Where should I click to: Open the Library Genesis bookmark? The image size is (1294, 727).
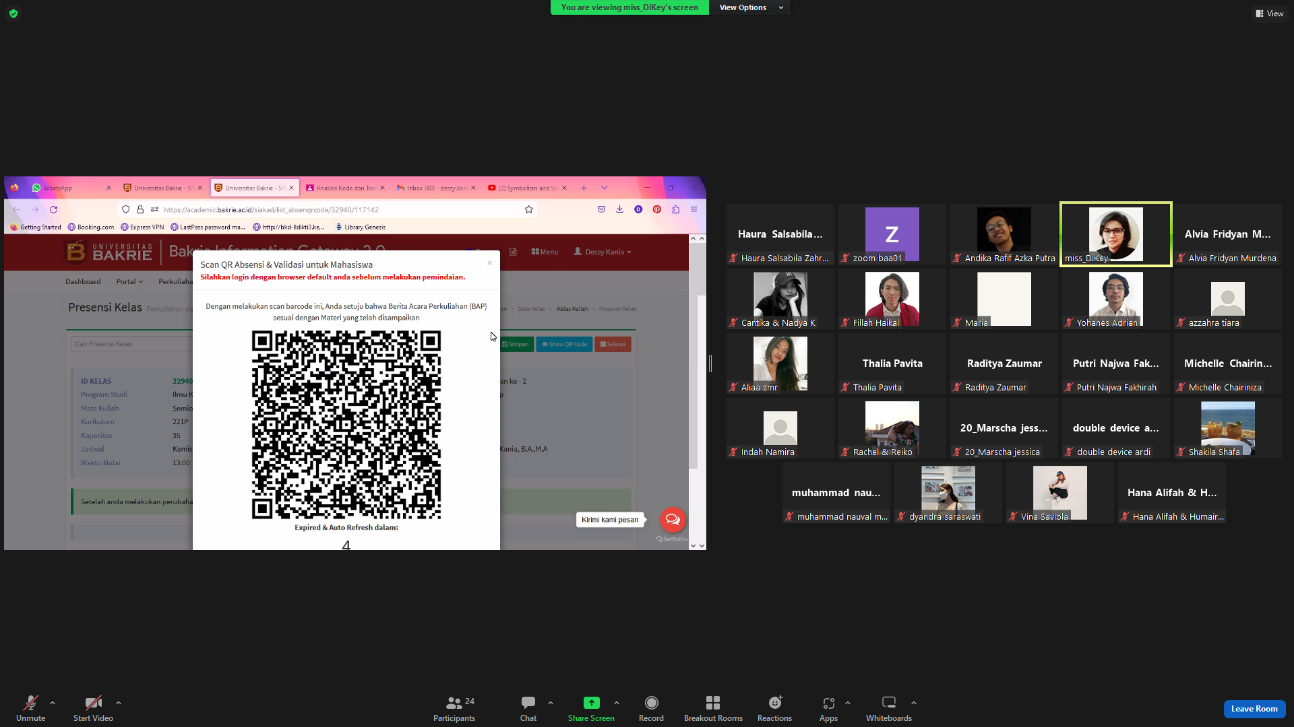tap(360, 227)
